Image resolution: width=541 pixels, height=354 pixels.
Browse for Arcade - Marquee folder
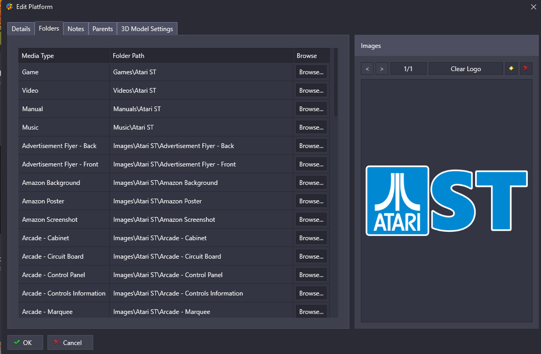311,311
